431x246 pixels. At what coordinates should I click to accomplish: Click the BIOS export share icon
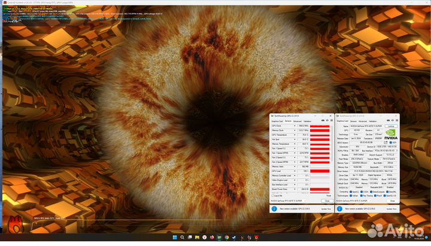pyautogui.click(x=386, y=142)
